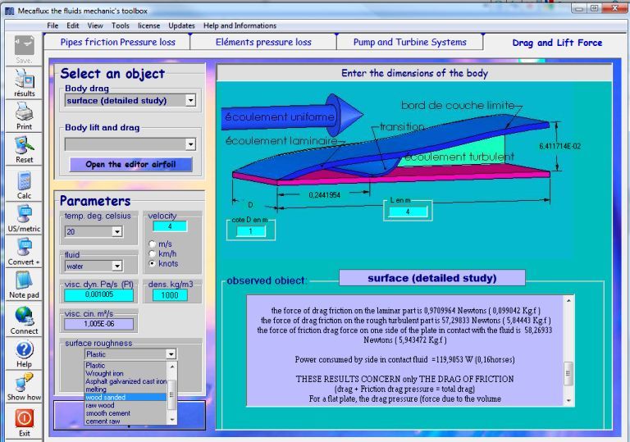
Task: Open the File menu
Action: (x=52, y=25)
